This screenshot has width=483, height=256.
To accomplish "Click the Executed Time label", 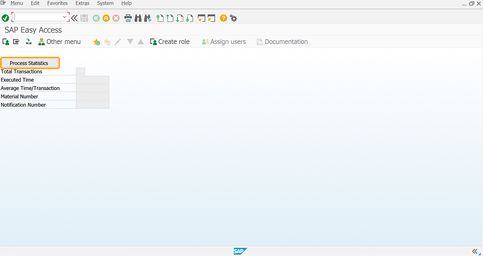I will (17, 80).
